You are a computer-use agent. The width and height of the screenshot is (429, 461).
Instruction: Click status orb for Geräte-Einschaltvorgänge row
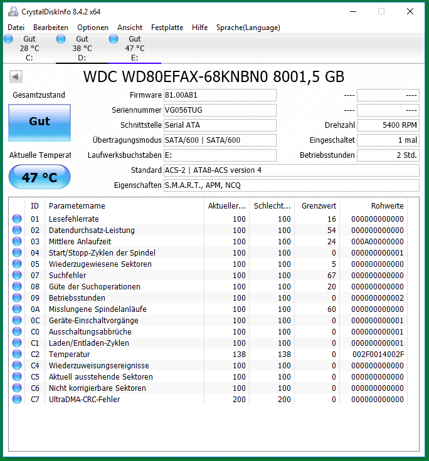[17, 320]
